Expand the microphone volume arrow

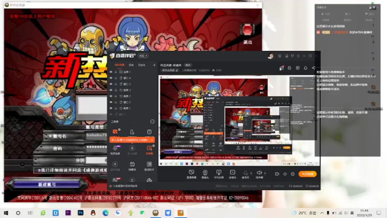pyautogui.click(x=251, y=173)
